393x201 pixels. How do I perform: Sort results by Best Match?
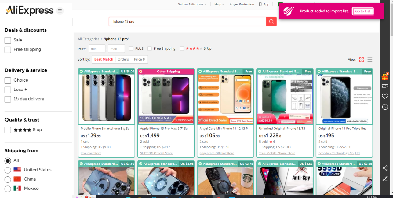[x=104, y=59]
